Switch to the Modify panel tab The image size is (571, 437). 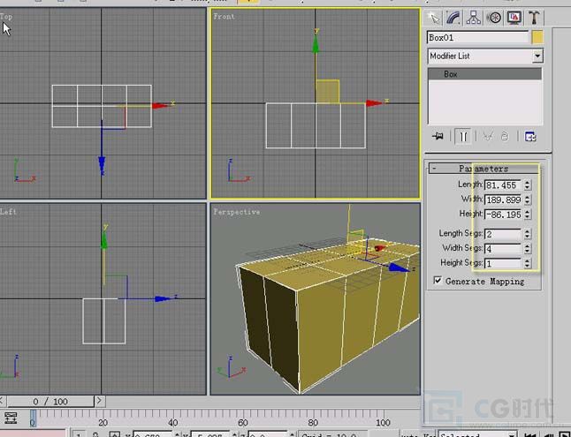click(453, 18)
